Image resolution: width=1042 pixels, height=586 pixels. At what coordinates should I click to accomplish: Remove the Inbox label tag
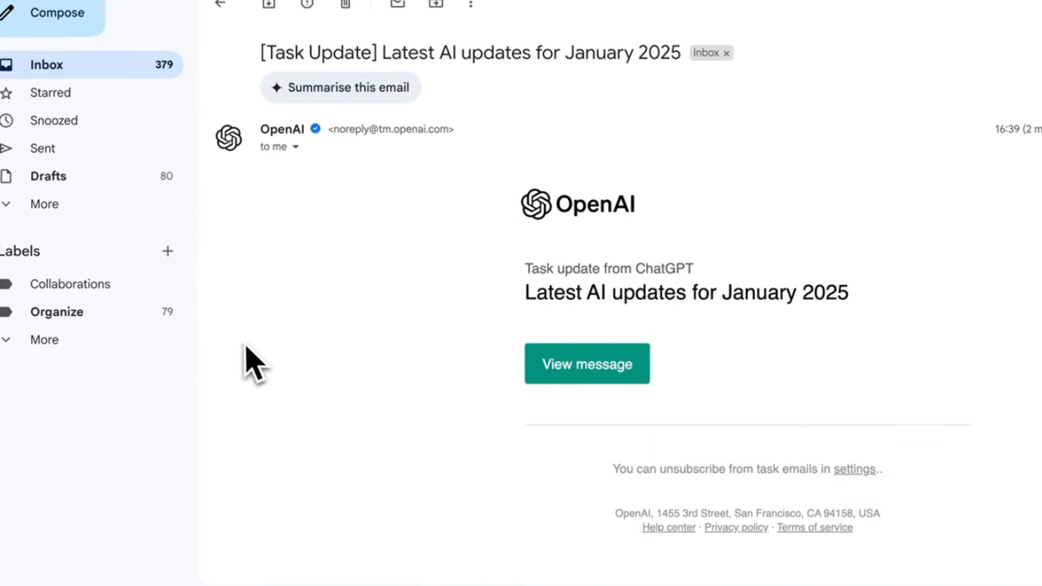726,54
